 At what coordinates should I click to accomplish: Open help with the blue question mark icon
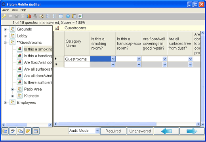click(68, 16)
